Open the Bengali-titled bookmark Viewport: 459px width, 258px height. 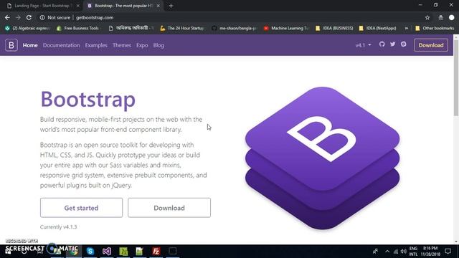[131, 28]
